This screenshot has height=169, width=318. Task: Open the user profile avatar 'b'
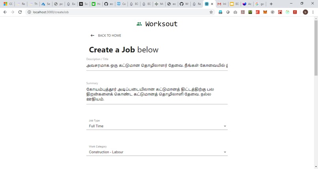(305, 12)
